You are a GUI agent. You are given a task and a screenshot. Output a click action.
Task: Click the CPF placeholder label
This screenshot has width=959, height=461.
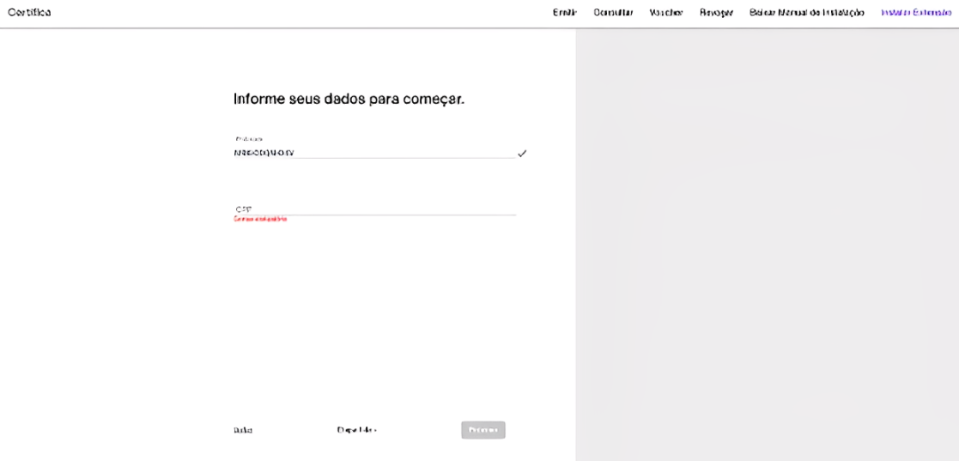click(242, 209)
